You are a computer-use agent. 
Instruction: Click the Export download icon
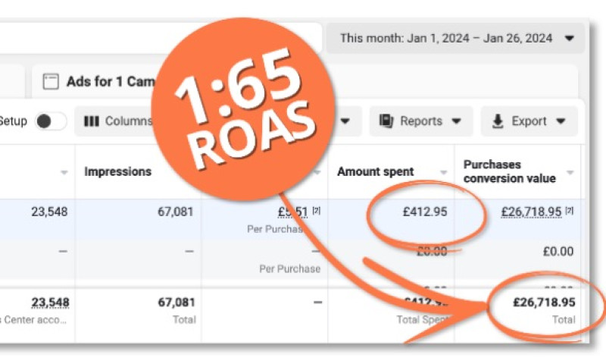pyautogui.click(x=498, y=121)
